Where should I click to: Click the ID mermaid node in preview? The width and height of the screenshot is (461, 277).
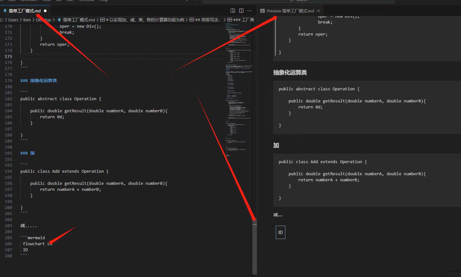[x=280, y=232]
